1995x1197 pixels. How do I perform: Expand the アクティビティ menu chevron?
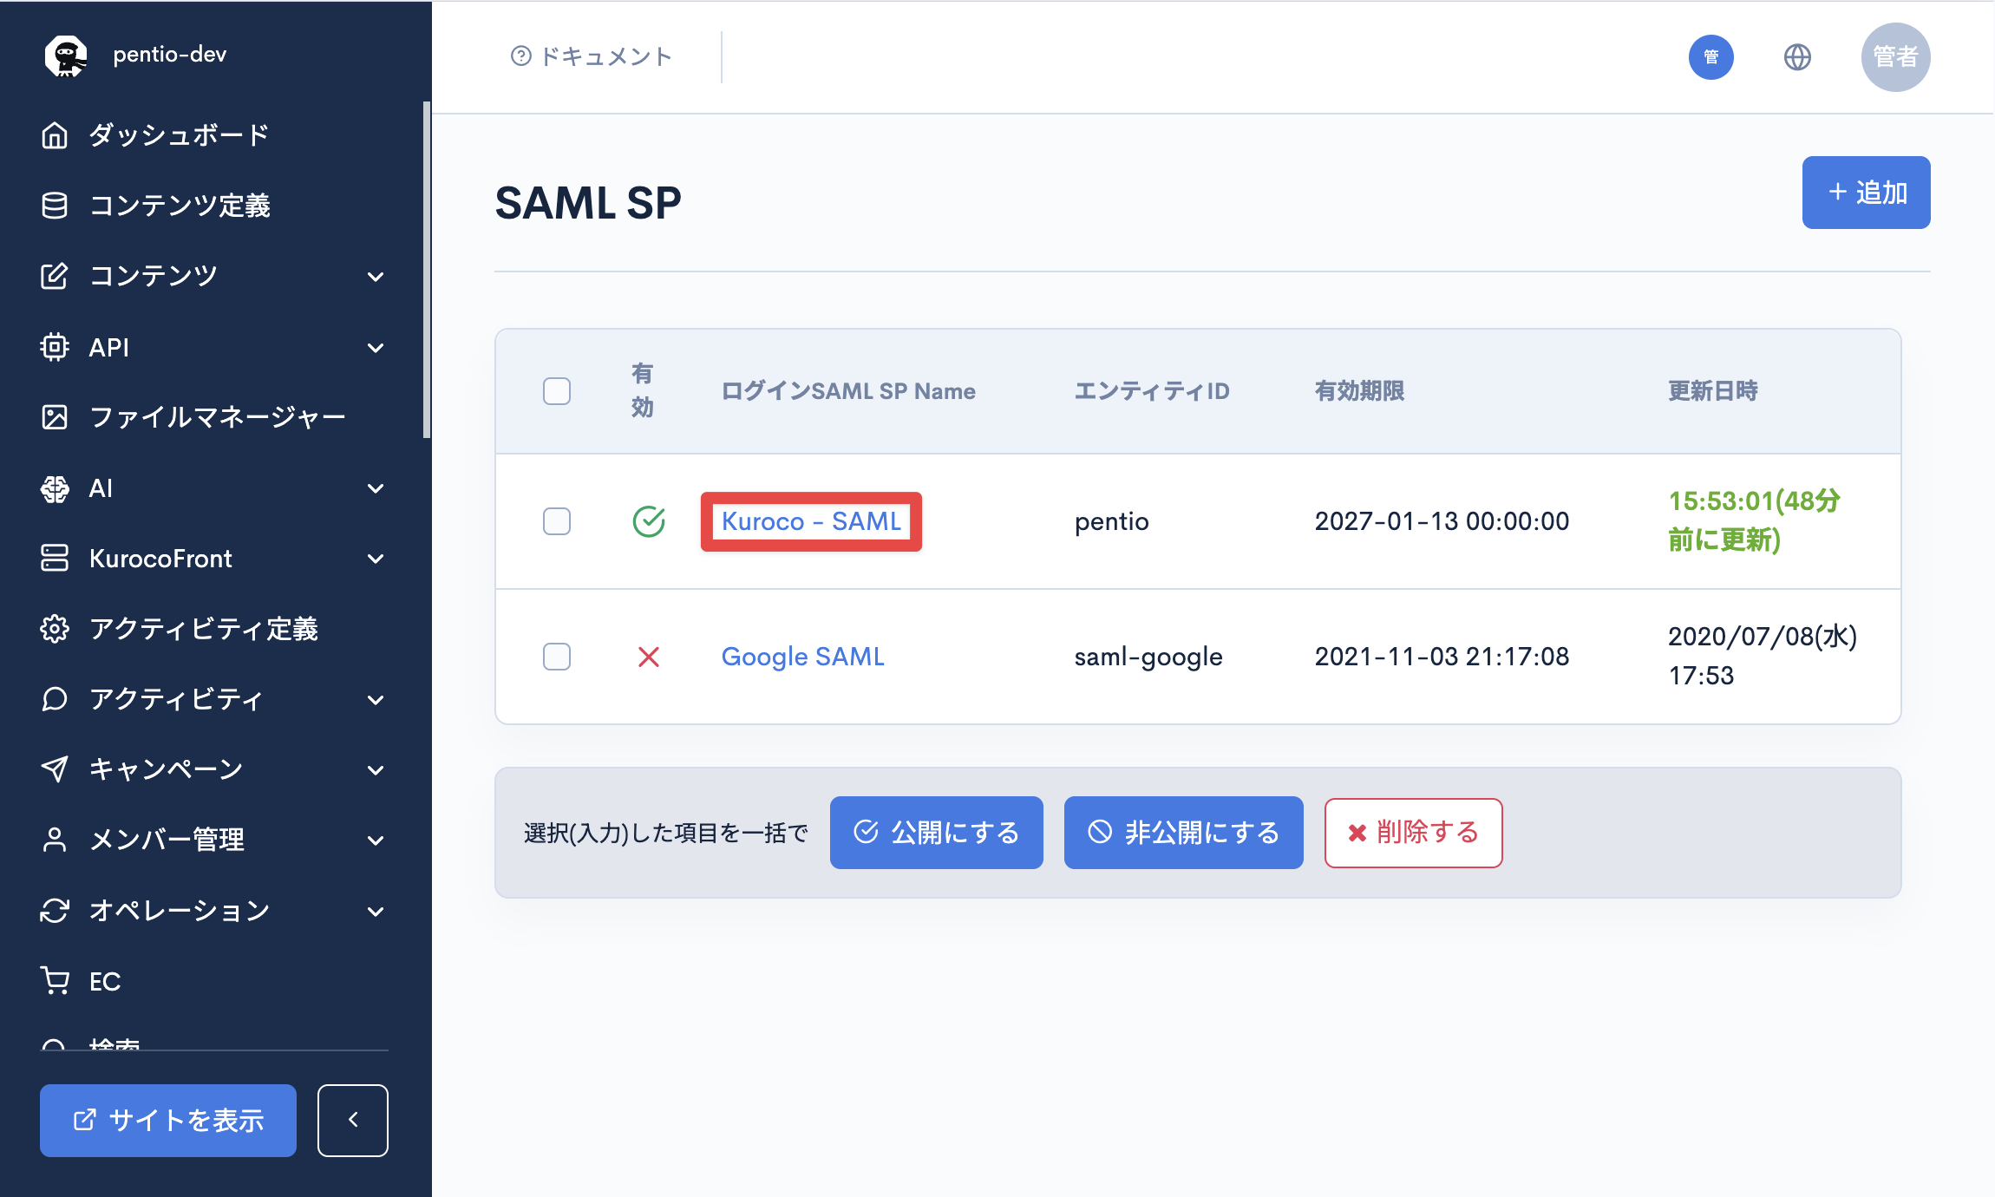point(376,700)
